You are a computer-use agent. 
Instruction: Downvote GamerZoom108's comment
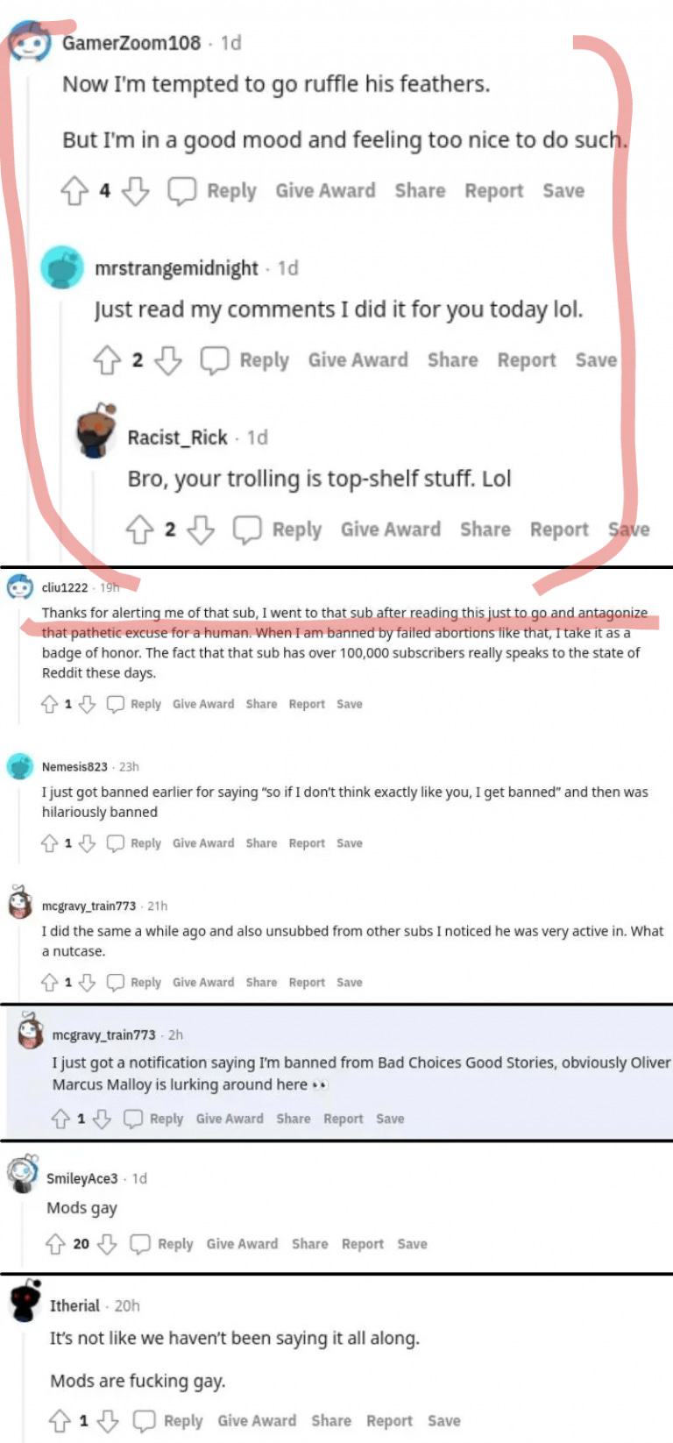coord(135,191)
